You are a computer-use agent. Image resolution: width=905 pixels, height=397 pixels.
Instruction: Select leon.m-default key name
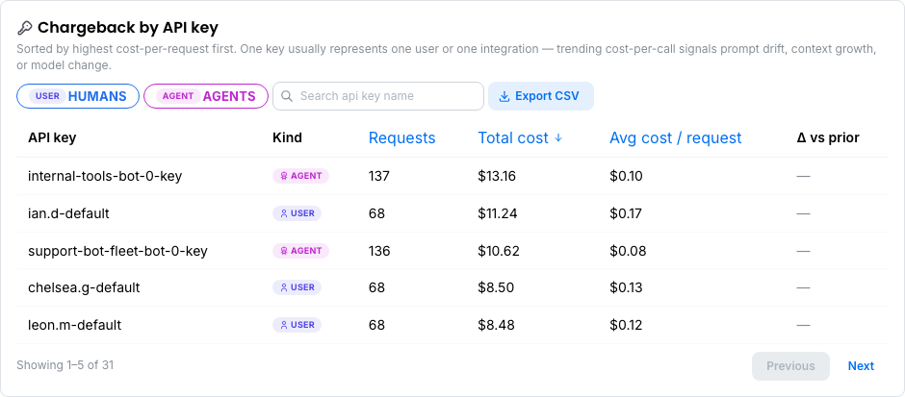(x=74, y=325)
